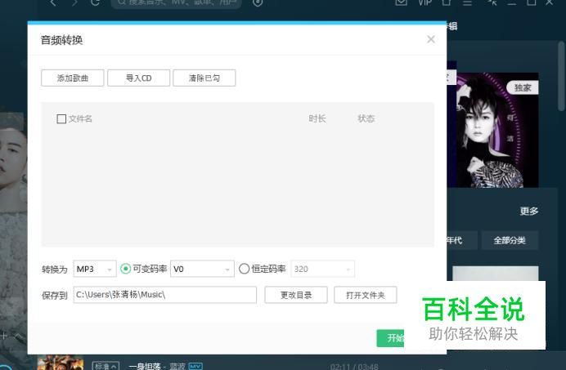Open the messages envelope icon
Image resolution: width=566 pixels, height=370 pixels.
(x=402, y=3)
